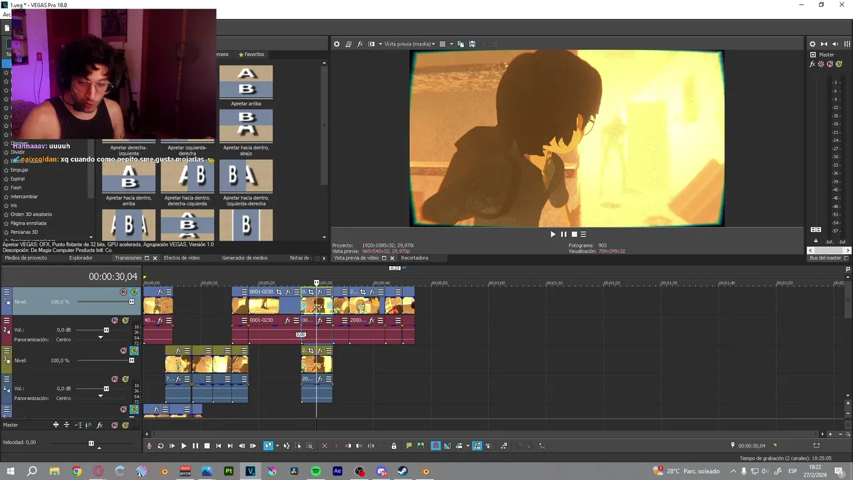Open preview properties gear icon
This screenshot has width=853, height=480.
(337, 44)
